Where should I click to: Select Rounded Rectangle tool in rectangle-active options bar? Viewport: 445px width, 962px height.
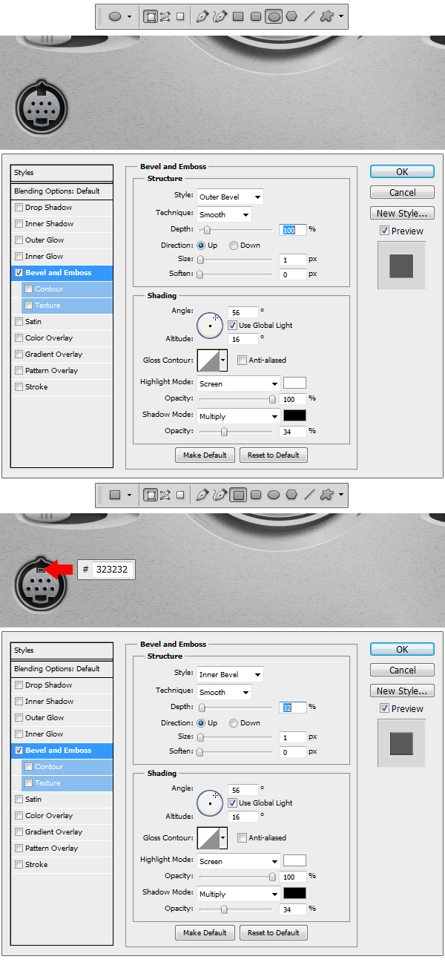256,494
